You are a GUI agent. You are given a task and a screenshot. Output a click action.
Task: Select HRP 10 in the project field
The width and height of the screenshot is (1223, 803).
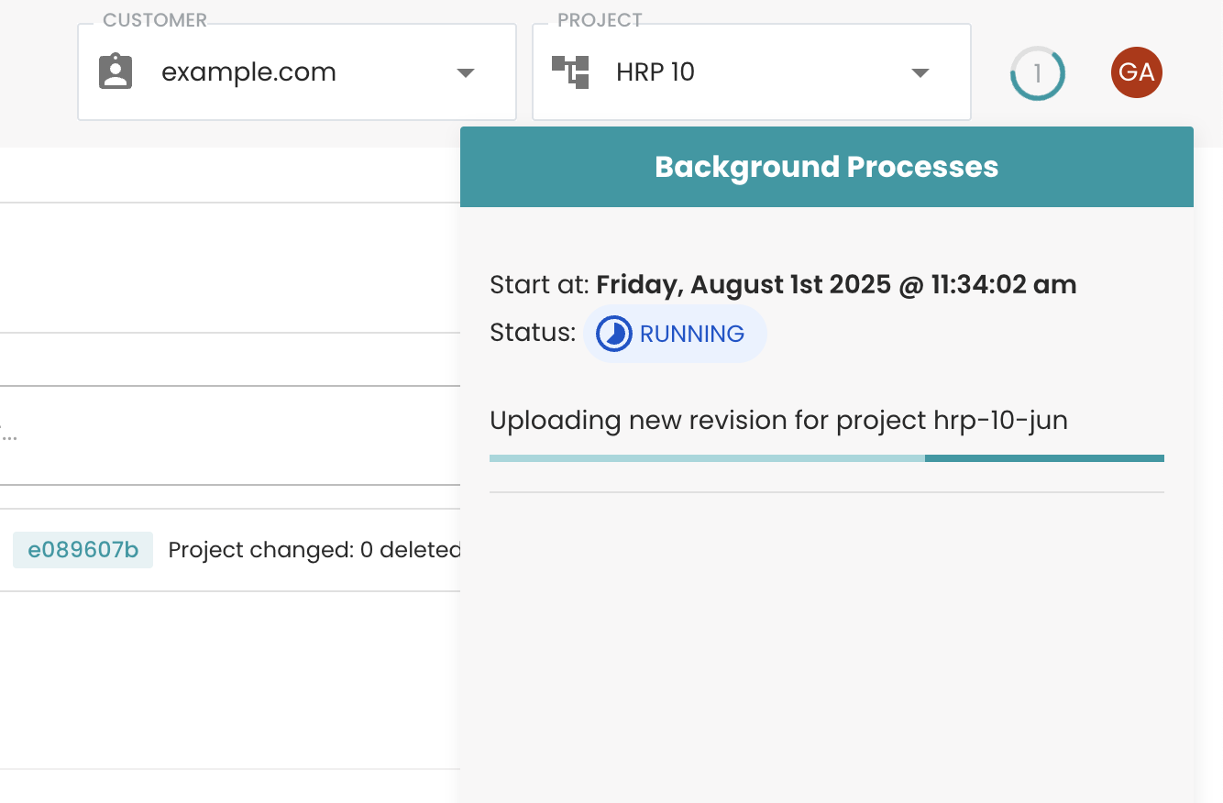[x=656, y=71]
